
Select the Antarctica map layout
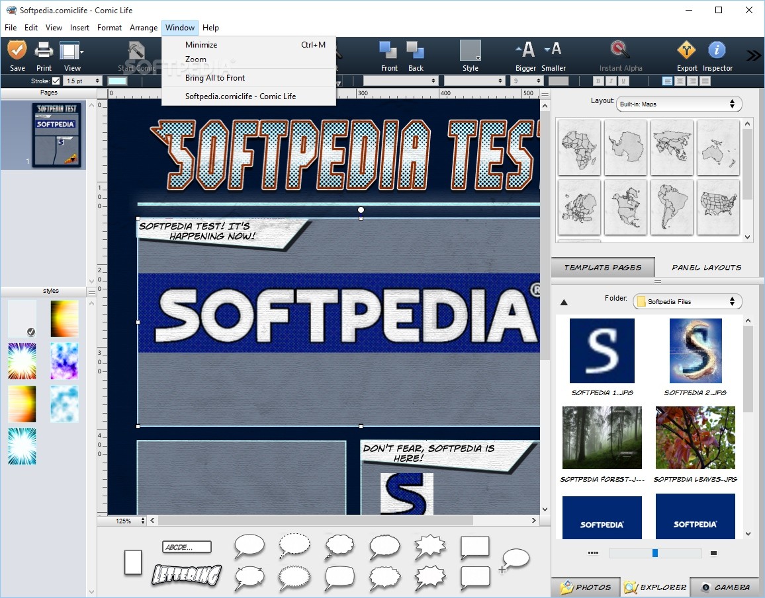(625, 147)
